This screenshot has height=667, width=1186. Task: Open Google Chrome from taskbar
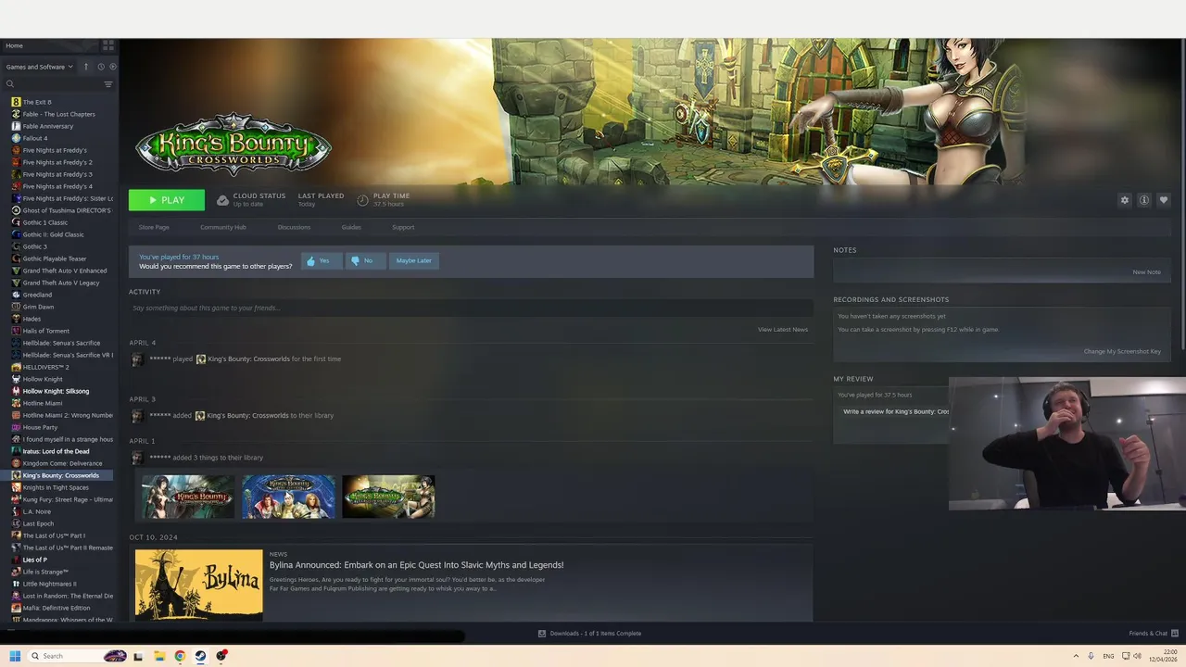[x=180, y=656]
